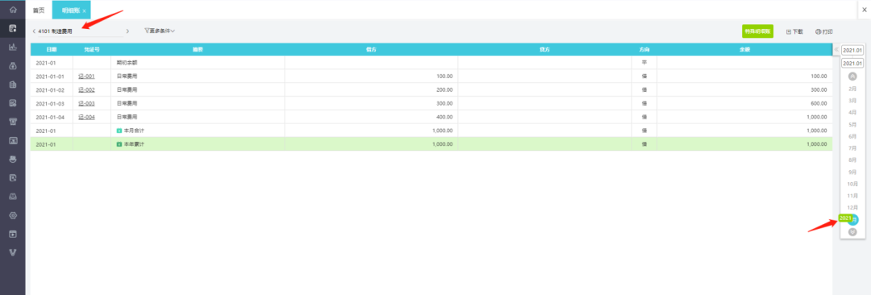Expand the 本月合计 row marker

[119, 131]
